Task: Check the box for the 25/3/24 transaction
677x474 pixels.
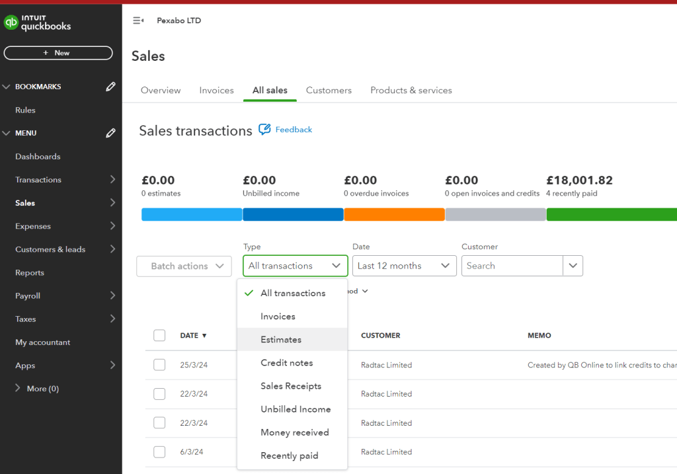Action: point(159,365)
